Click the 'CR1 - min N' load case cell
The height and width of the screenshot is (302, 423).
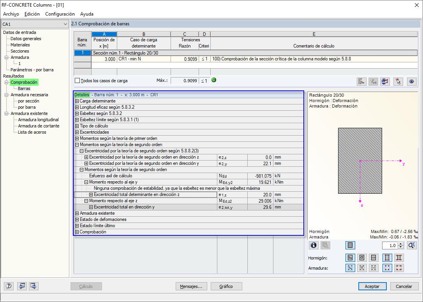[144, 59]
